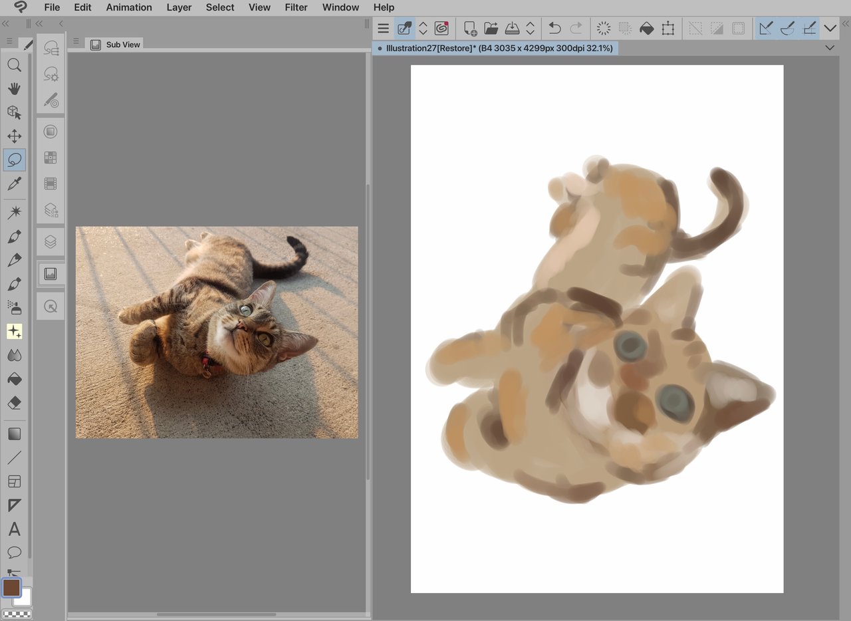Click the Fill icon in command bar

[x=646, y=28]
